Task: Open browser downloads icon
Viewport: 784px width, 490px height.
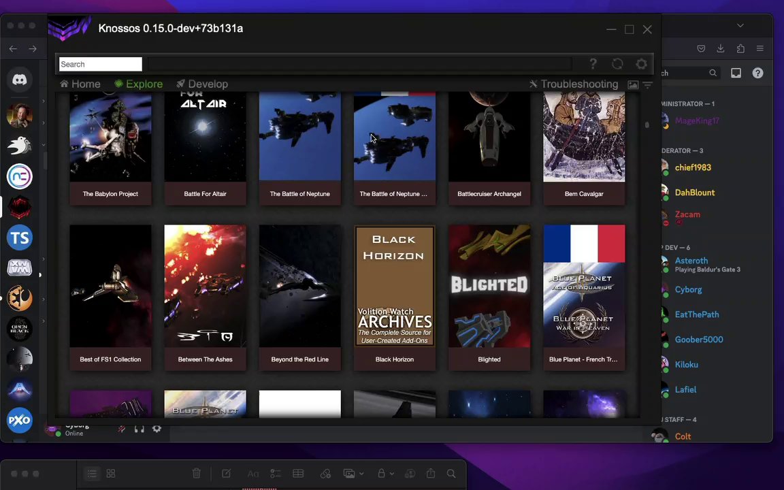Action: pyautogui.click(x=721, y=48)
